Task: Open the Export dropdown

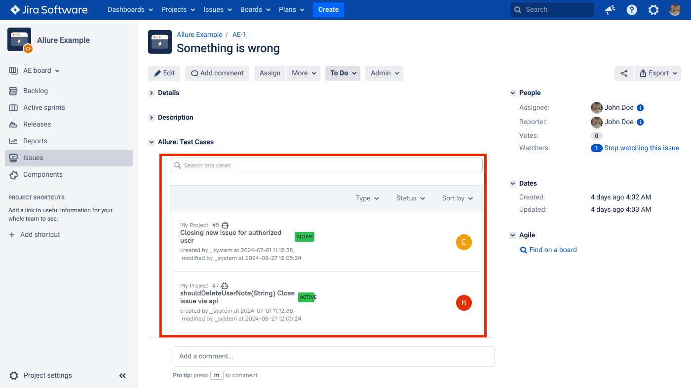Action: tap(657, 73)
